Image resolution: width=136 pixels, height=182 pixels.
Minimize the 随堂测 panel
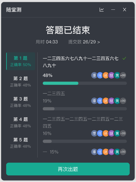coord(113,10)
